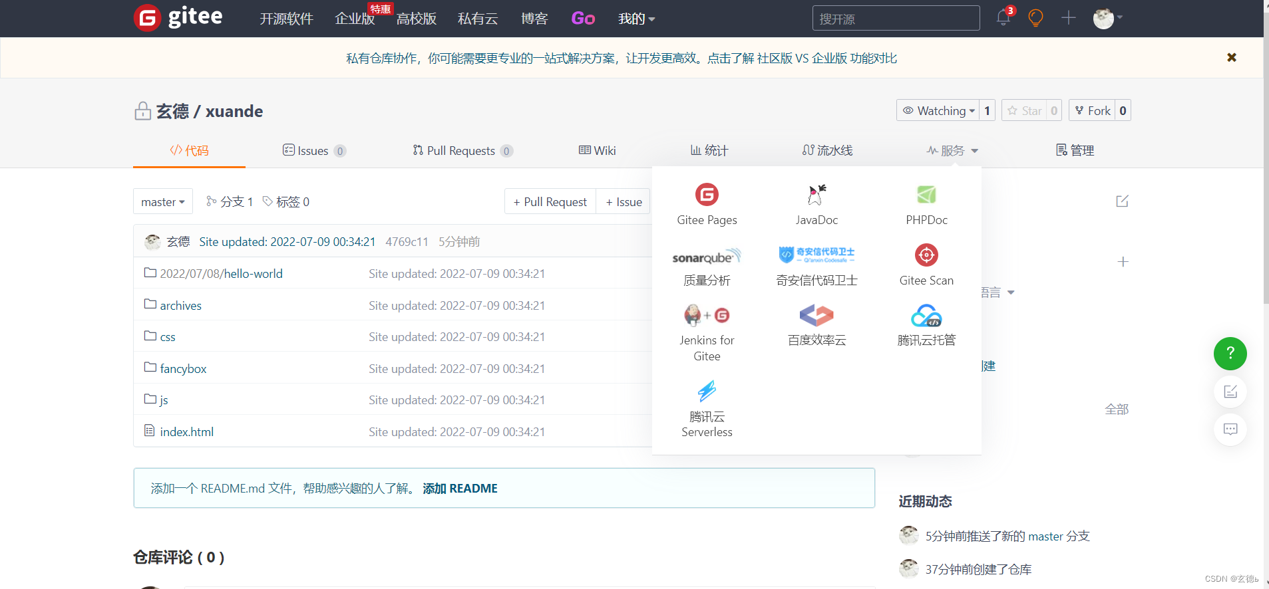This screenshot has width=1269, height=589.
Task: Click the Fork button
Action: pyautogui.click(x=1092, y=110)
